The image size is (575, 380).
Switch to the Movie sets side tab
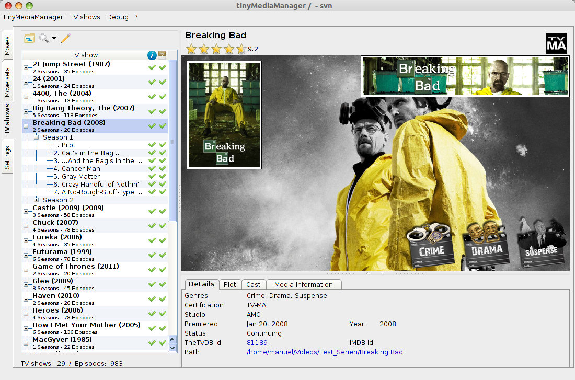(x=7, y=82)
